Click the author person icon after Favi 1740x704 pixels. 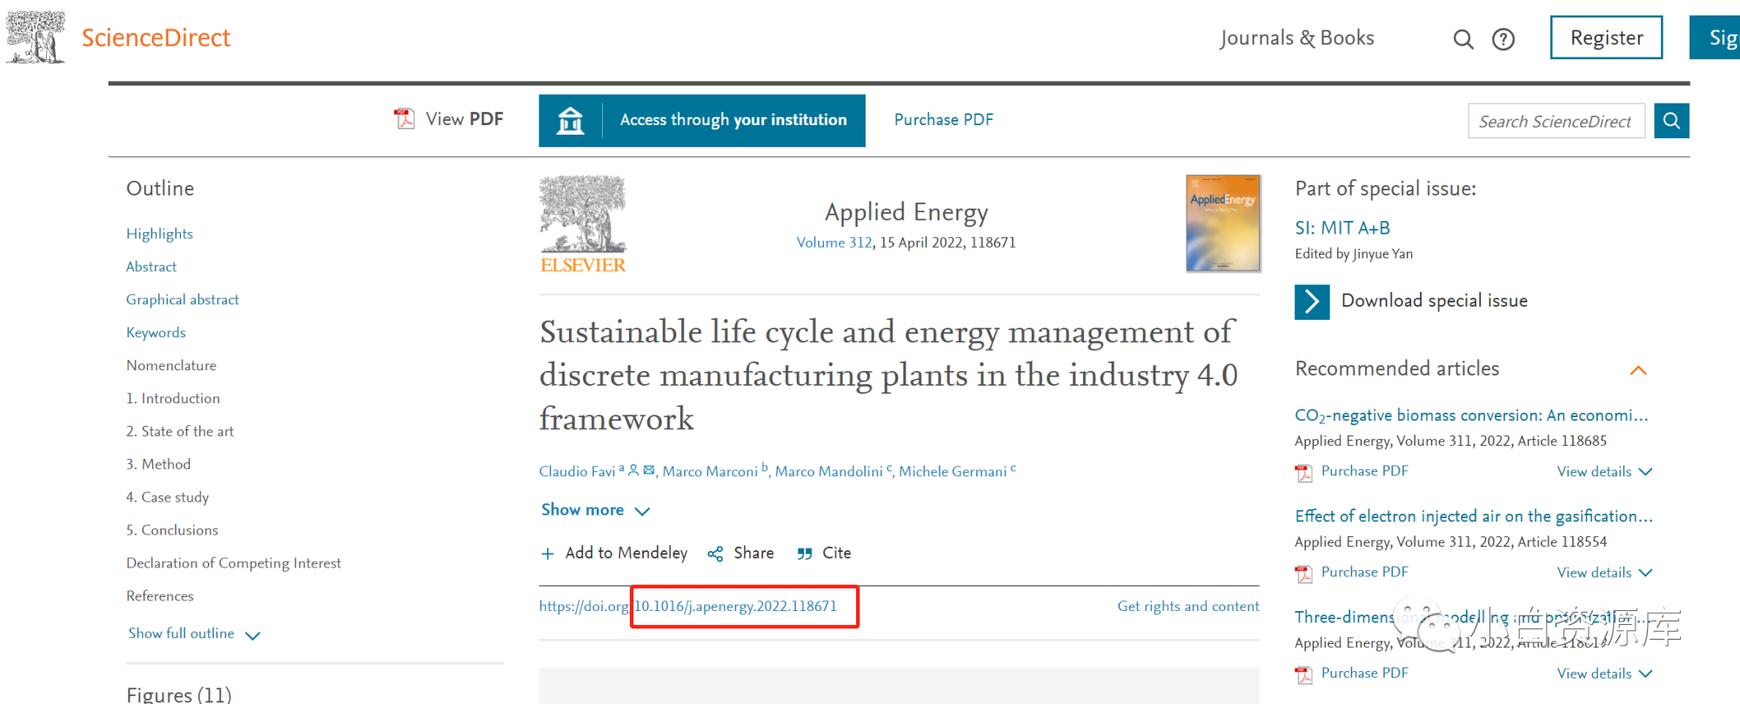633,469
